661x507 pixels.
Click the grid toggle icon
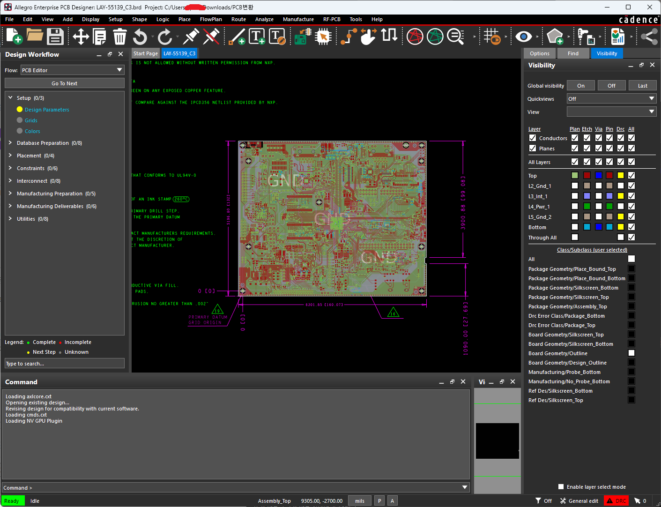492,37
